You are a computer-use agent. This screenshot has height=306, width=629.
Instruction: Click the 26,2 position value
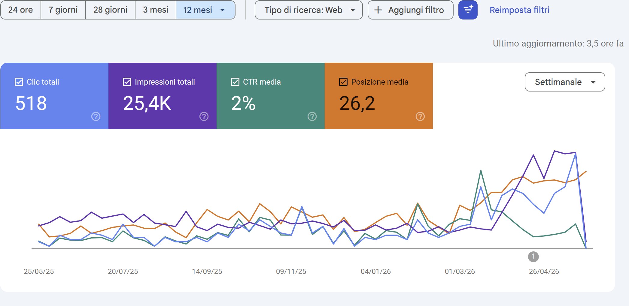click(x=357, y=103)
